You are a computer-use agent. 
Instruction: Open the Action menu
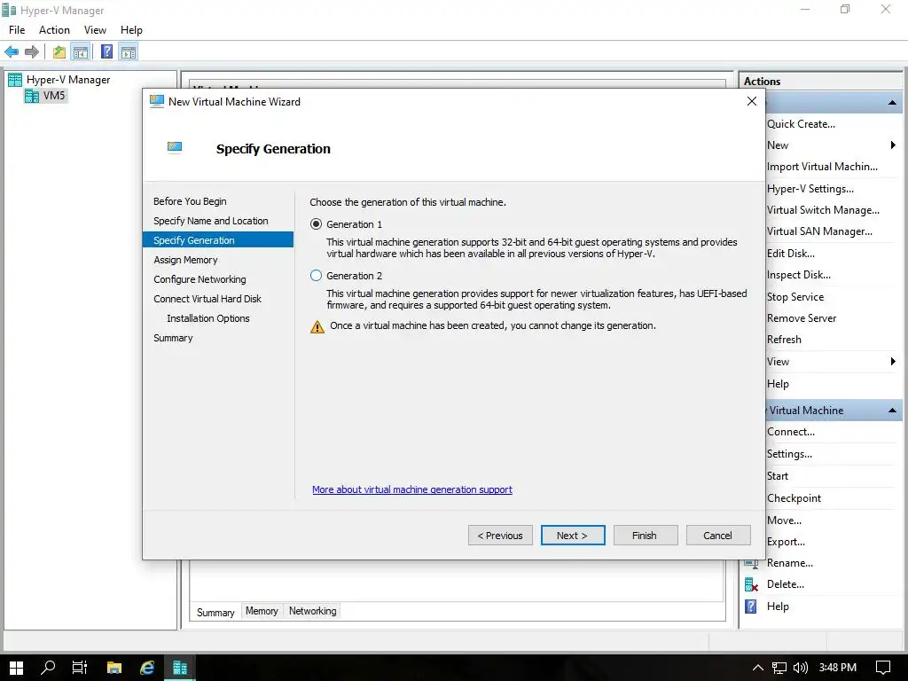click(x=54, y=30)
